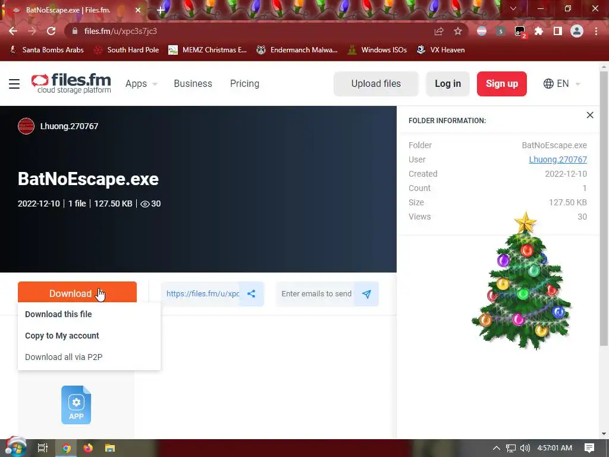Open VX Heaven bookmark

[441, 50]
